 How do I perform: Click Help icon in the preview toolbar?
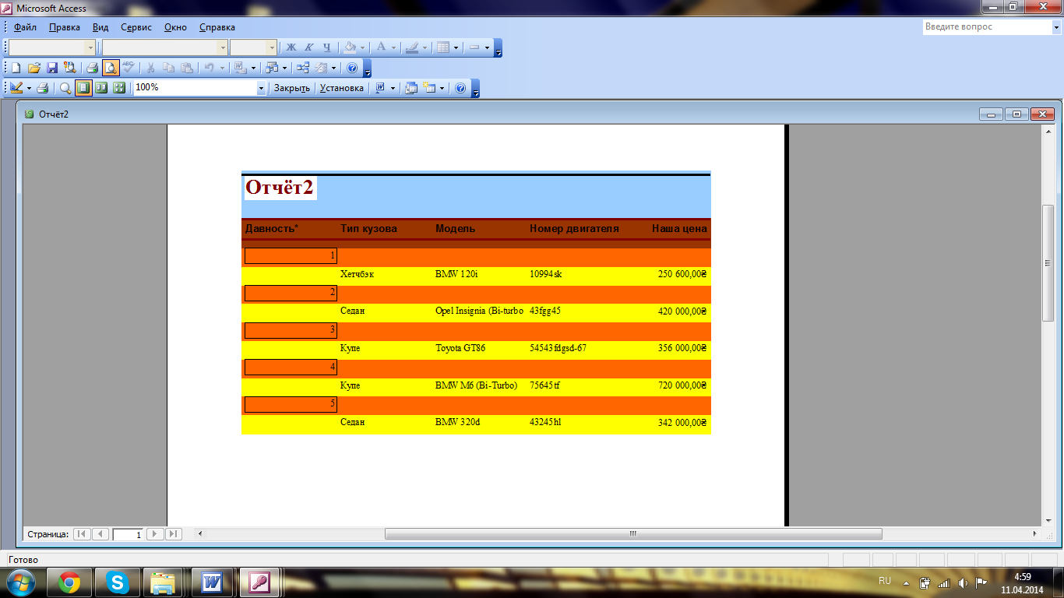click(x=460, y=88)
